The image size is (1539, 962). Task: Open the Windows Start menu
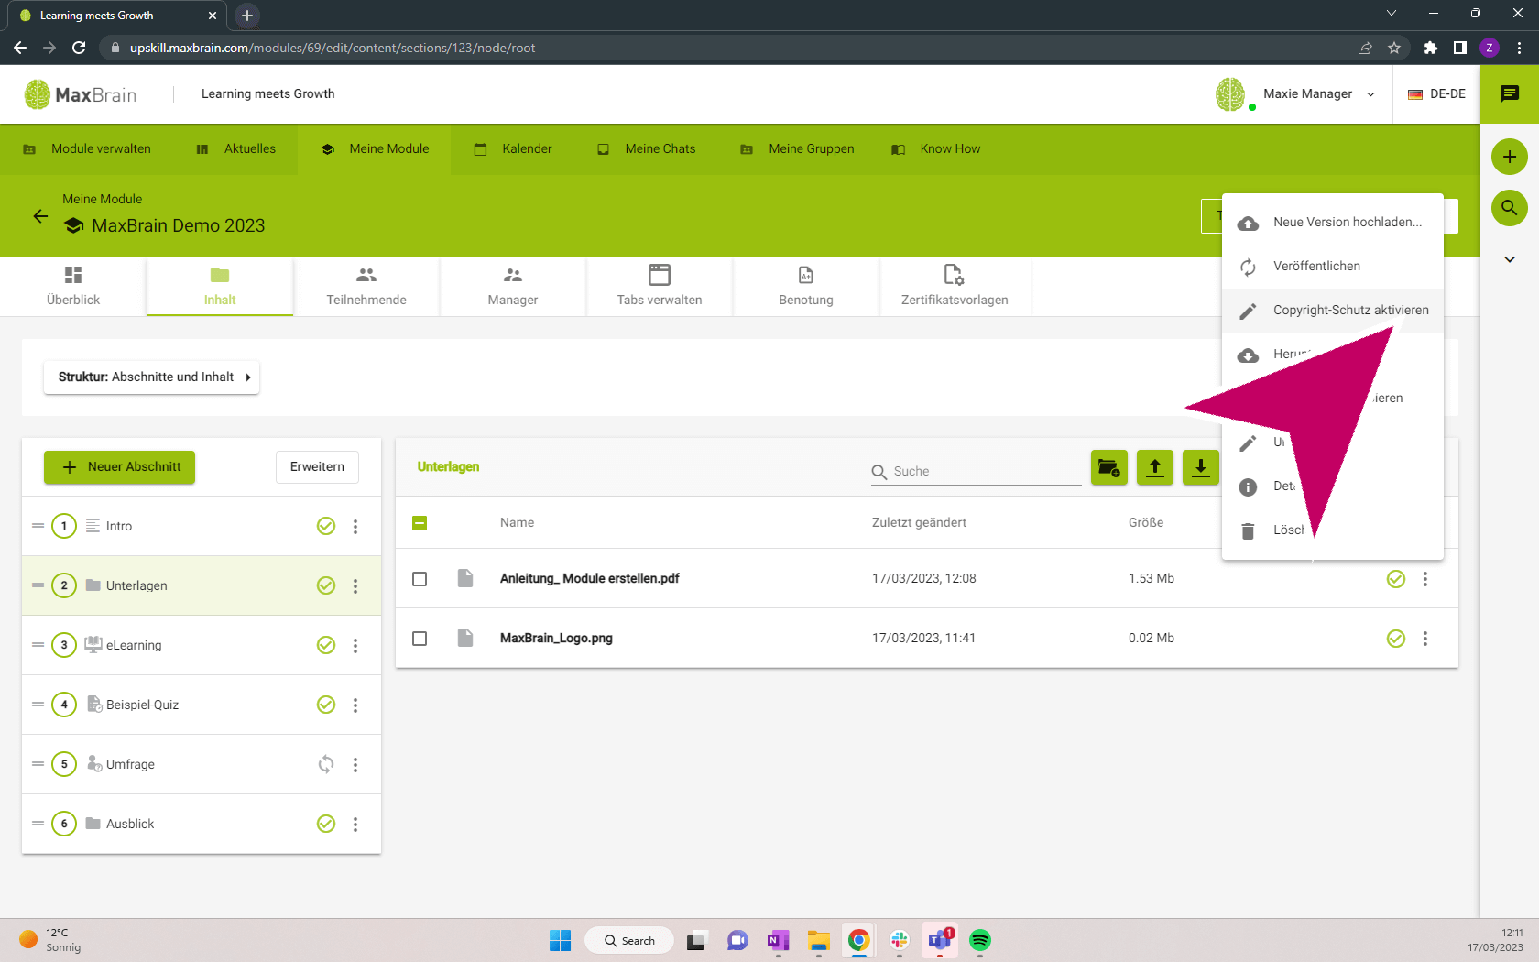click(560, 940)
